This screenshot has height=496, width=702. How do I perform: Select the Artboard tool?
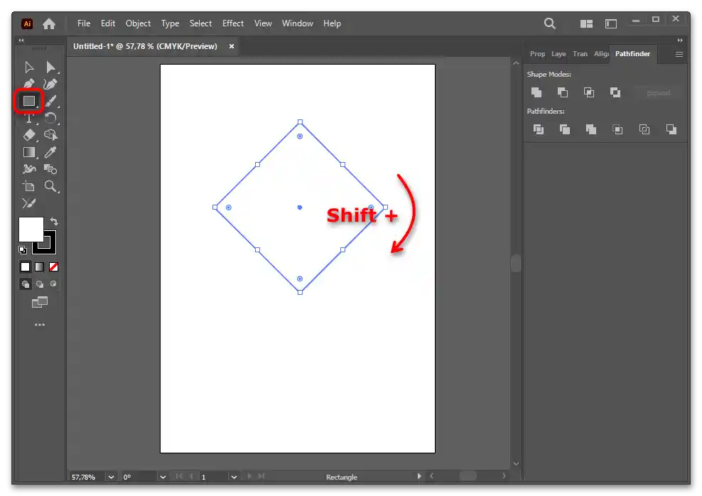pyautogui.click(x=28, y=186)
